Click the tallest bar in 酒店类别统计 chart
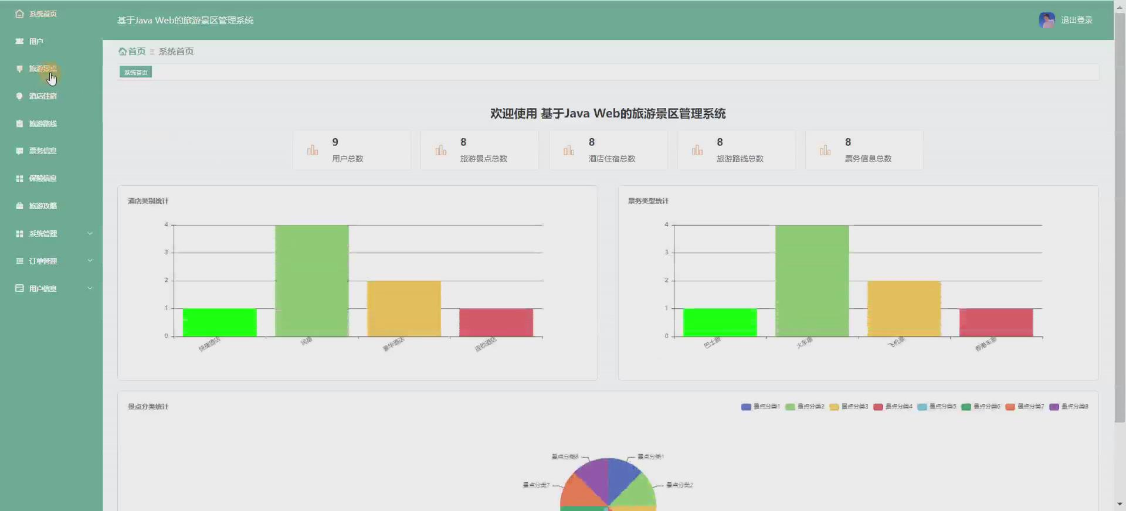 click(311, 281)
